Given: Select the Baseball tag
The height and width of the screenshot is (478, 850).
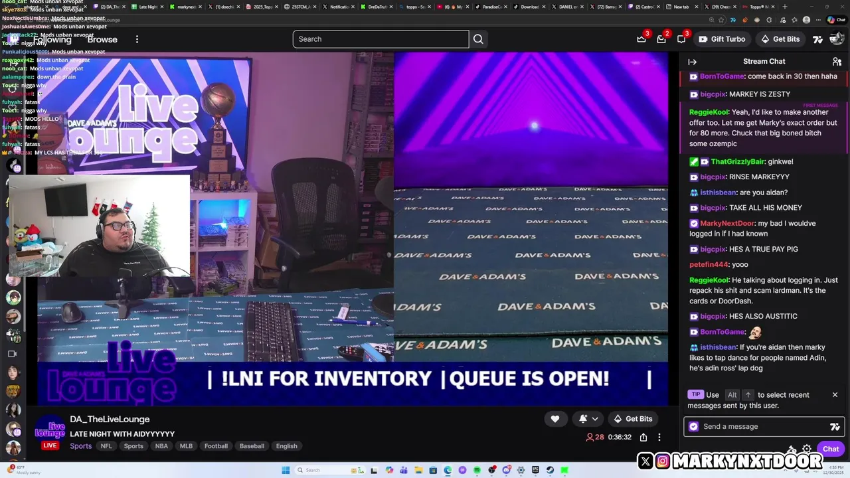Looking at the screenshot, I should 252,446.
